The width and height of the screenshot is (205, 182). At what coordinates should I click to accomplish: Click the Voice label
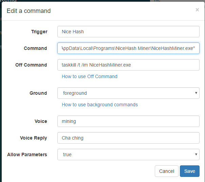point(41,121)
